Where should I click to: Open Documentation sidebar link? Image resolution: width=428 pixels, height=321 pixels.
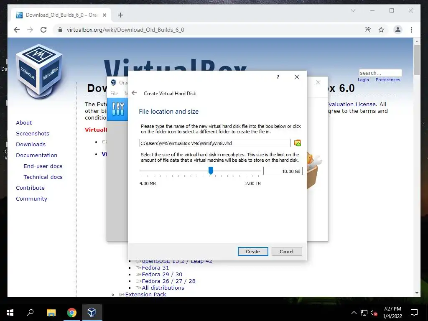pos(37,155)
